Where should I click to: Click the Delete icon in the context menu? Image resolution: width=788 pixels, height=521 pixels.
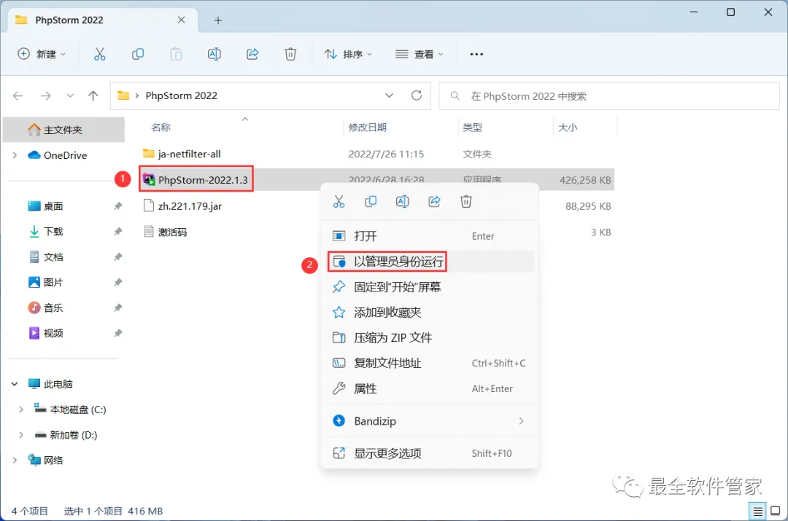[466, 202]
